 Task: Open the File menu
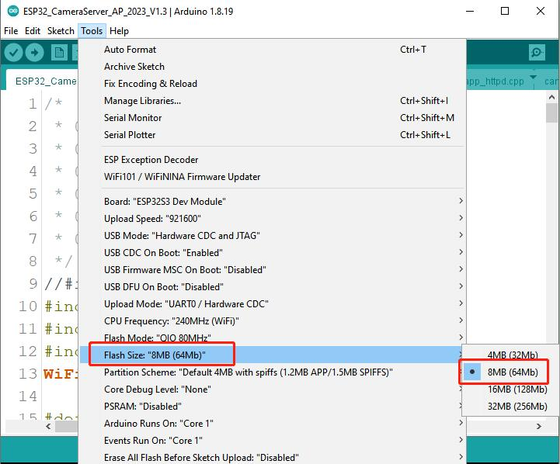click(x=11, y=31)
